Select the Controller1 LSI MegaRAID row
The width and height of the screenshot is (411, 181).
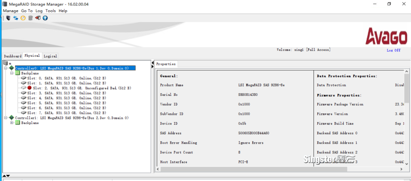[72, 118]
